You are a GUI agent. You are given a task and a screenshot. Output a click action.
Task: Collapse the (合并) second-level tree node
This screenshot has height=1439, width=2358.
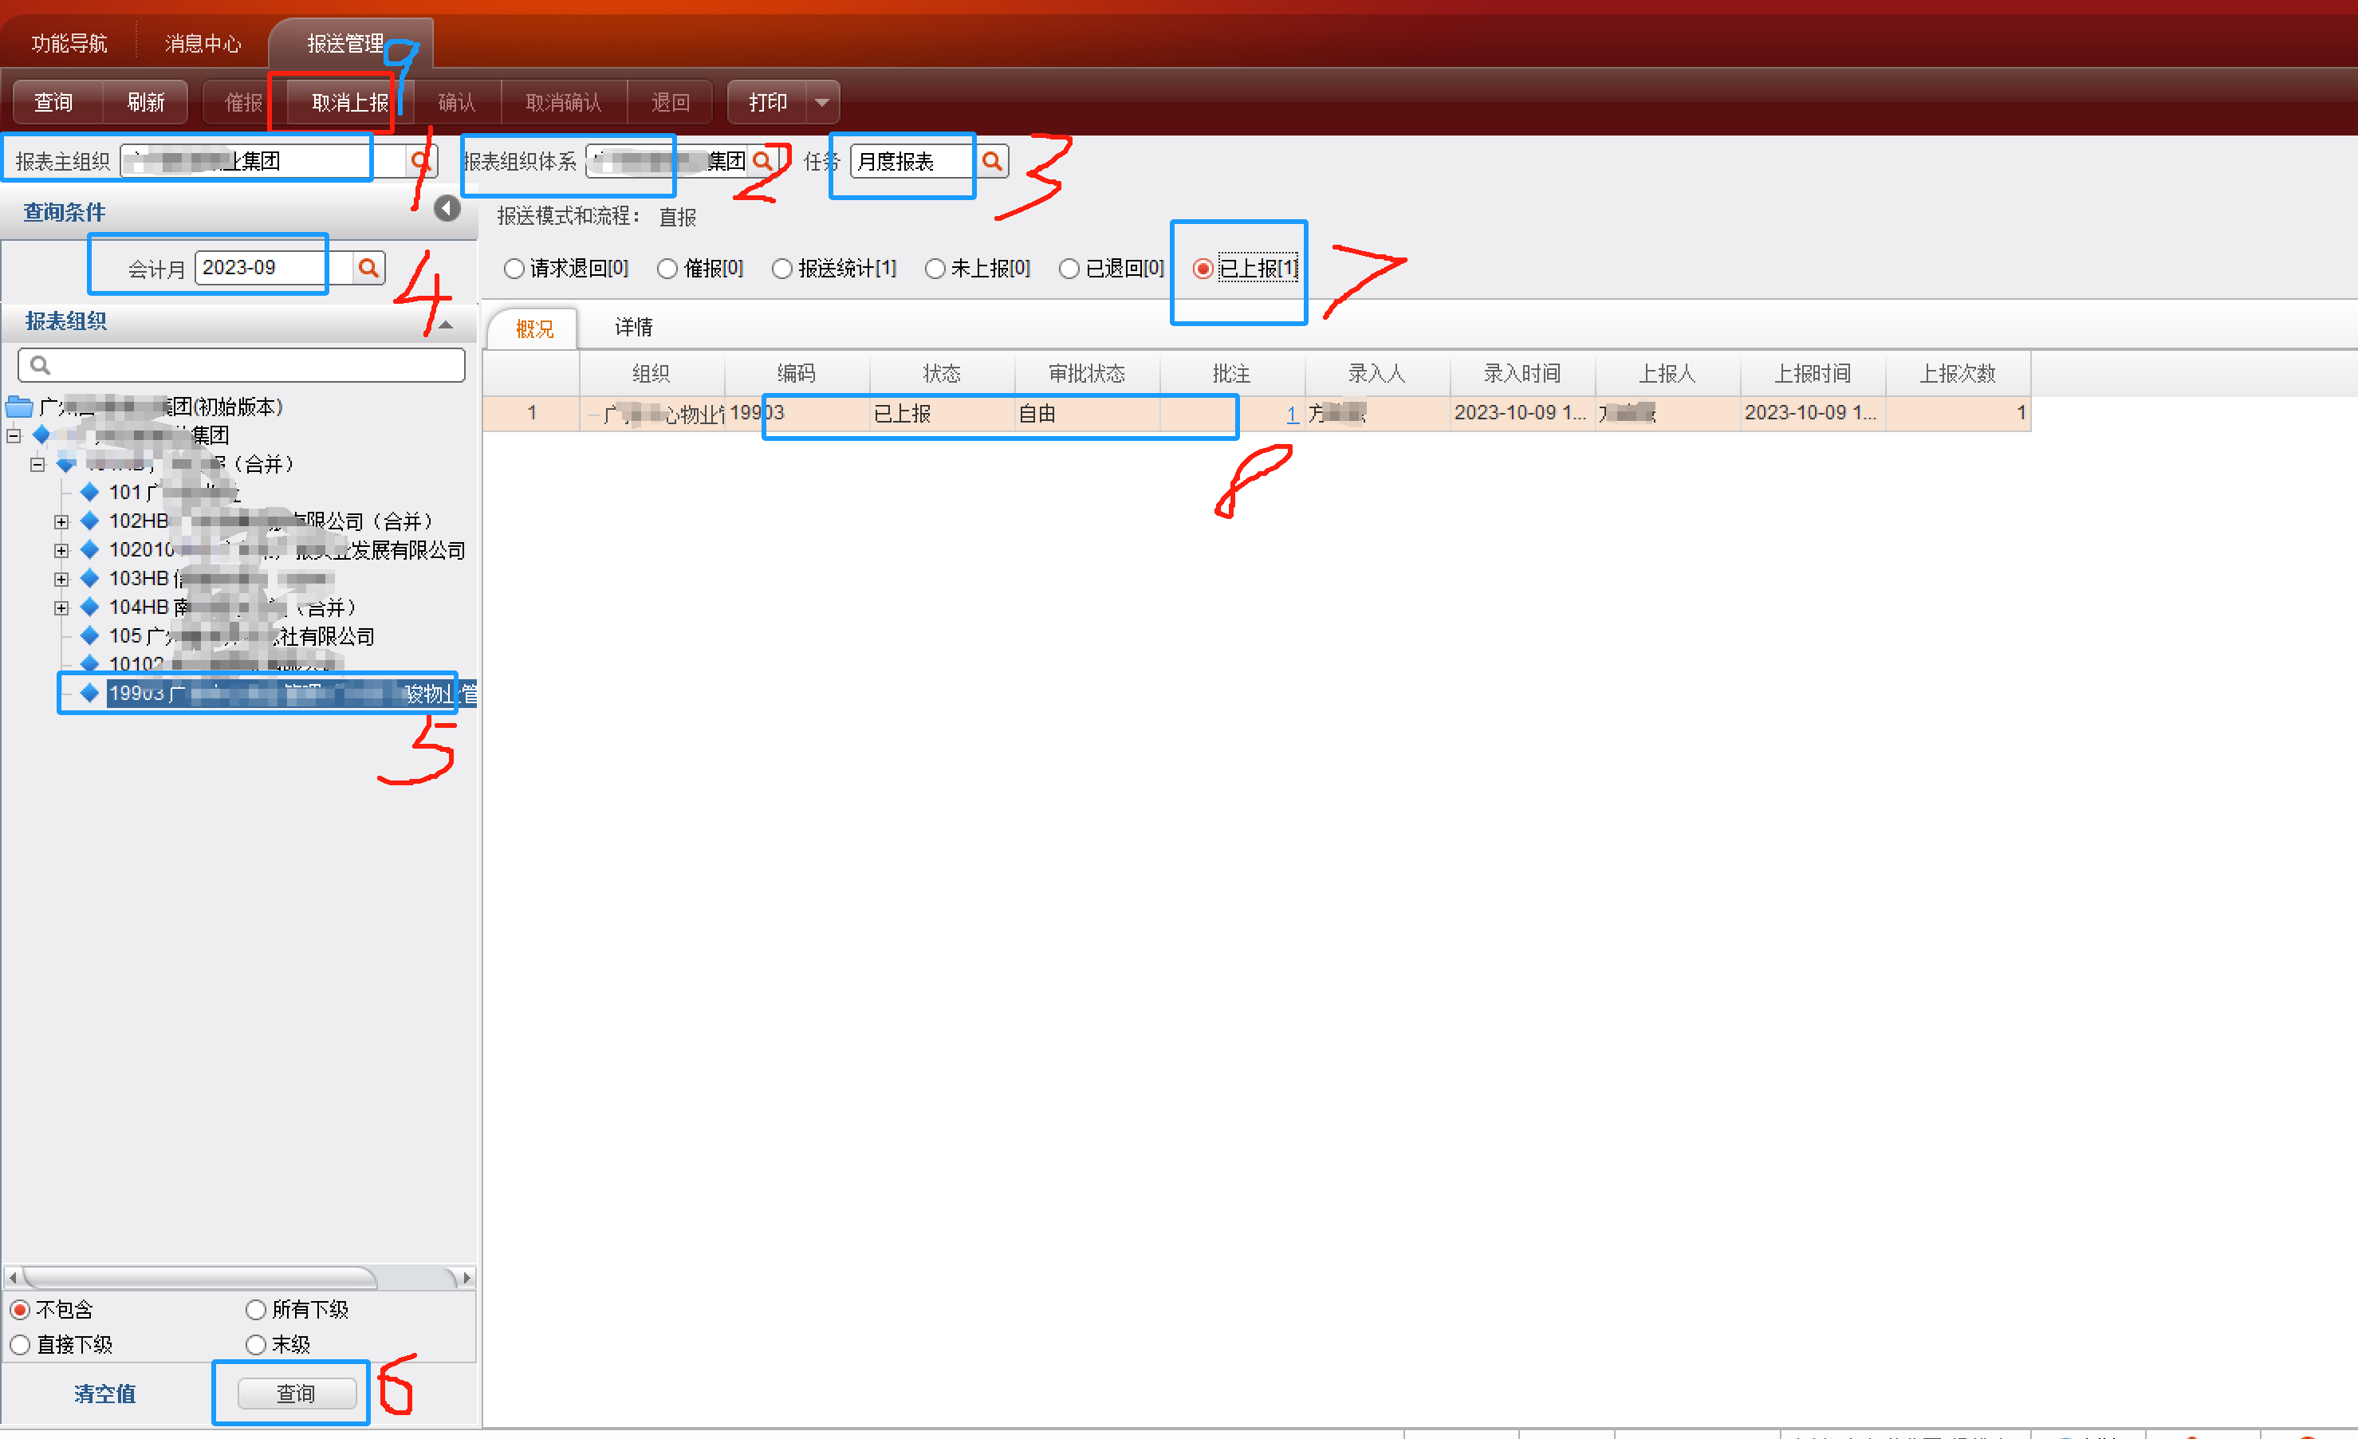(37, 464)
